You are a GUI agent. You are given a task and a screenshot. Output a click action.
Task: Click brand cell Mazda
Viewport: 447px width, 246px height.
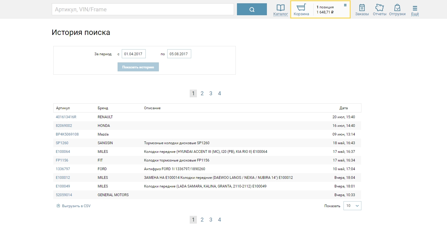(x=103, y=134)
